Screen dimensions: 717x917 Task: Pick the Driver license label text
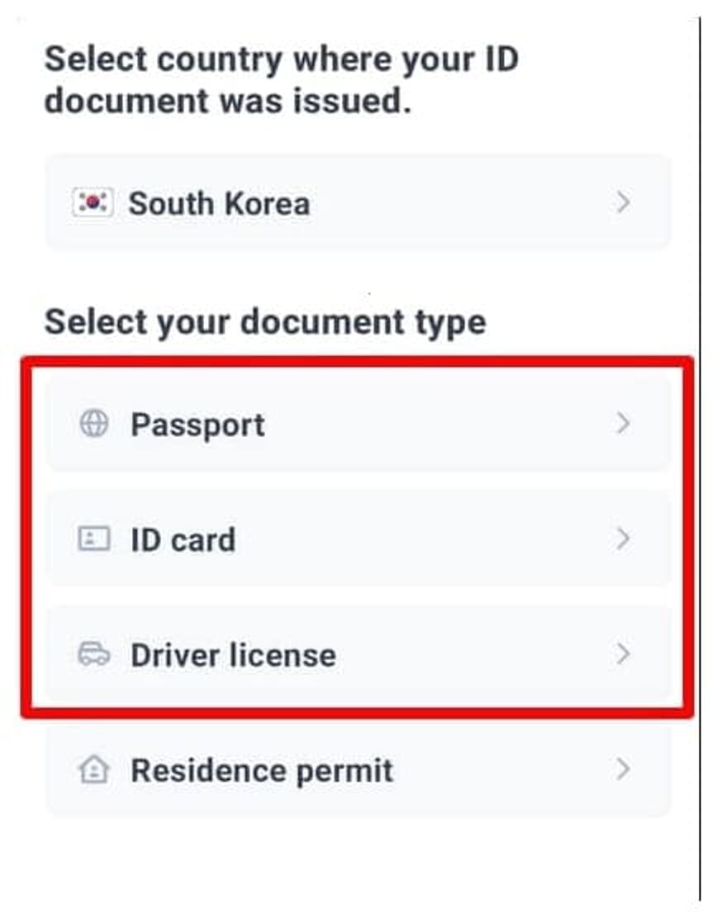(233, 656)
